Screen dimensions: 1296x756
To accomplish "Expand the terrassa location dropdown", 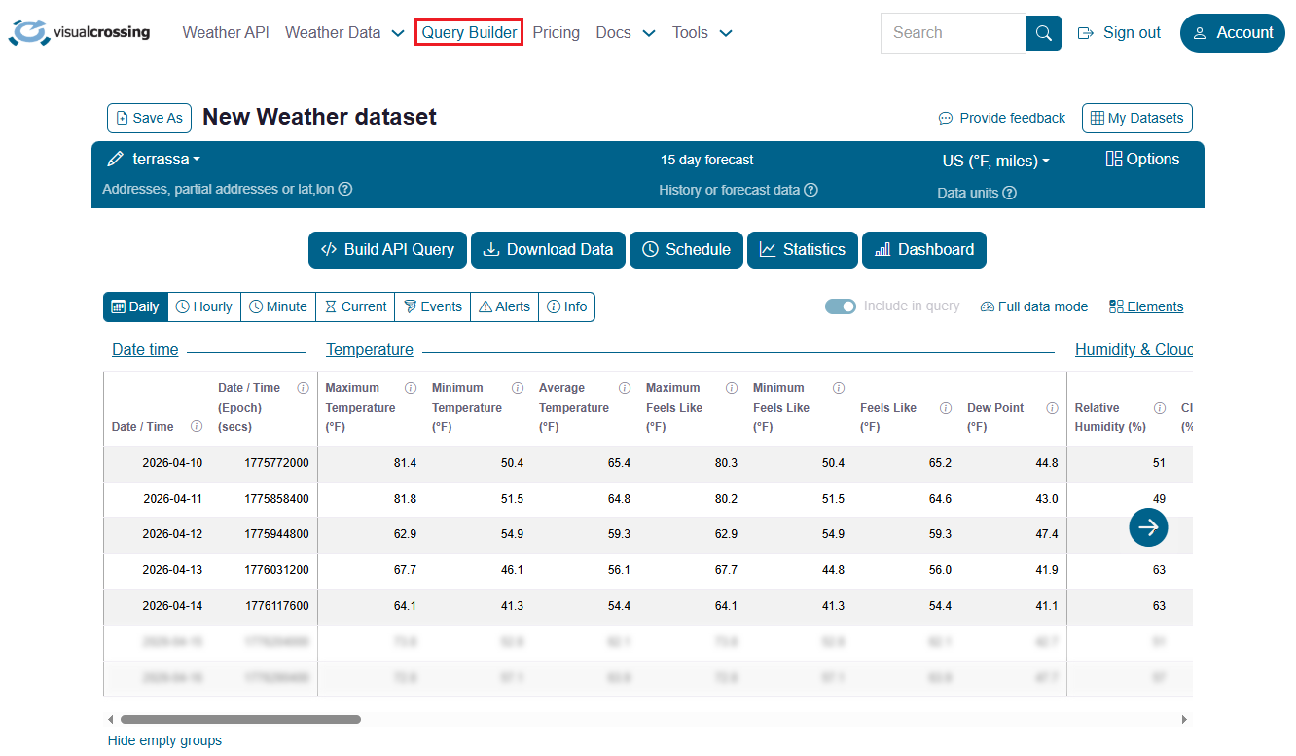I will coord(166,159).
